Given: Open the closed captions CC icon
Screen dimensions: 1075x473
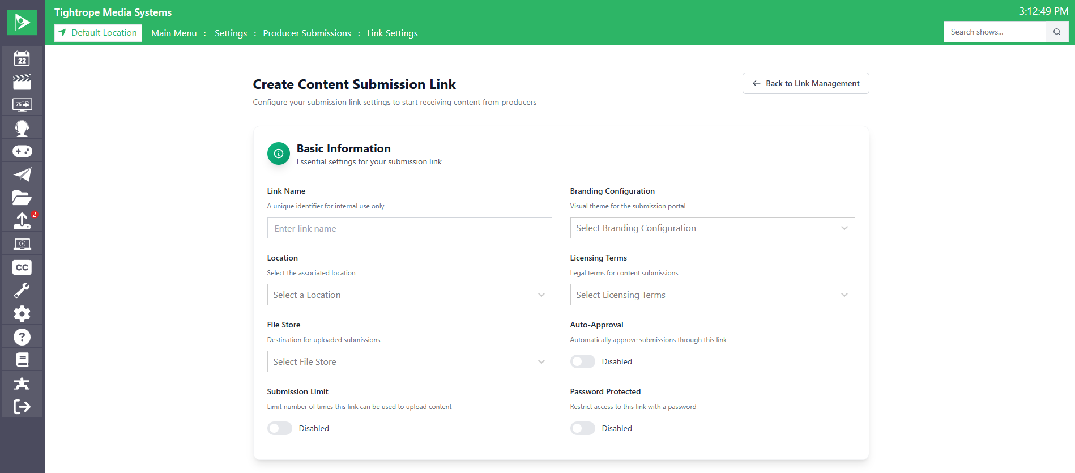Looking at the screenshot, I should 22,267.
